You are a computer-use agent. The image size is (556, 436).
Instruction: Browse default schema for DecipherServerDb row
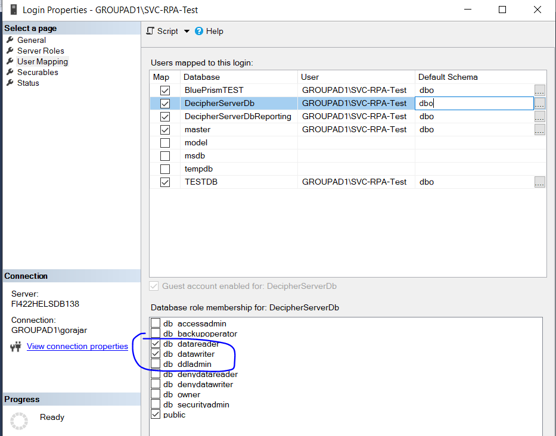540,103
